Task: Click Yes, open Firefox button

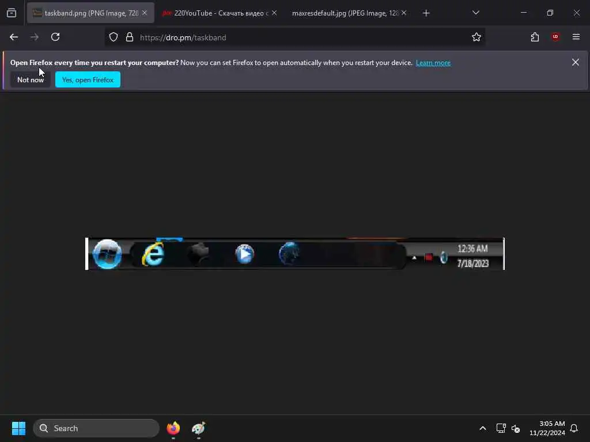Action: pos(88,79)
